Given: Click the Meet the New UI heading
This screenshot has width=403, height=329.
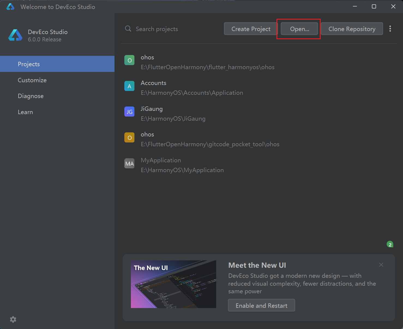Looking at the screenshot, I should click(x=257, y=265).
